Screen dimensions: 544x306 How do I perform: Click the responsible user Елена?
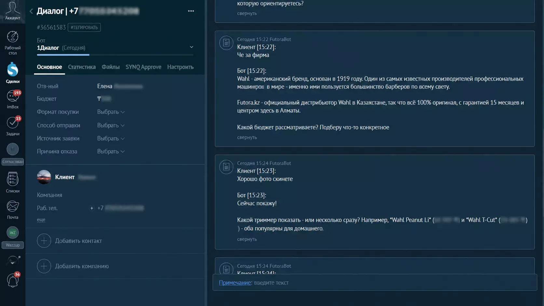120,86
